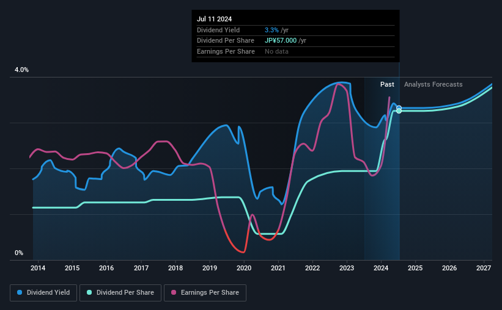Click the tooltip's Dividend Yield row label
The width and height of the screenshot is (502, 310).
pyautogui.click(x=218, y=30)
